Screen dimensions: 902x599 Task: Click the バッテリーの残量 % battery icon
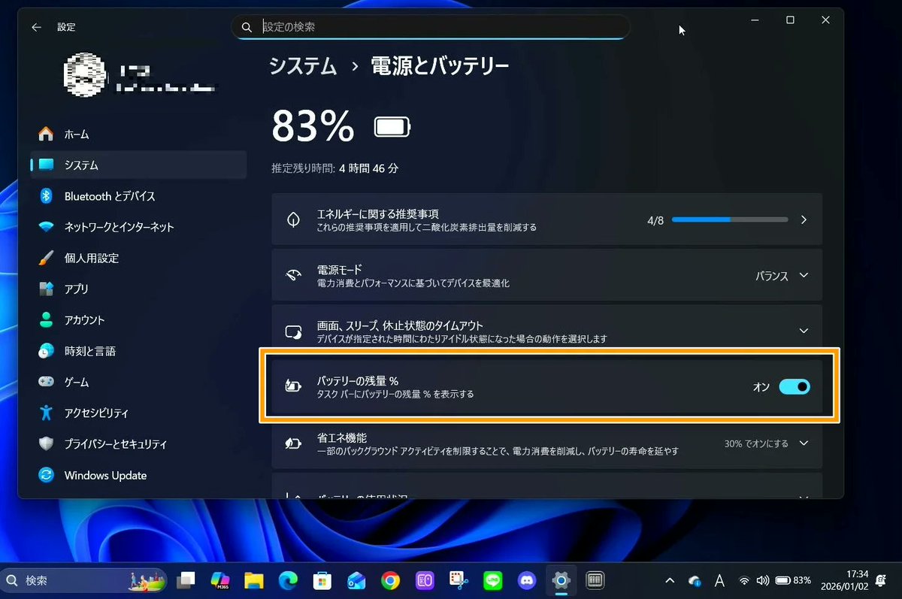pyautogui.click(x=294, y=386)
